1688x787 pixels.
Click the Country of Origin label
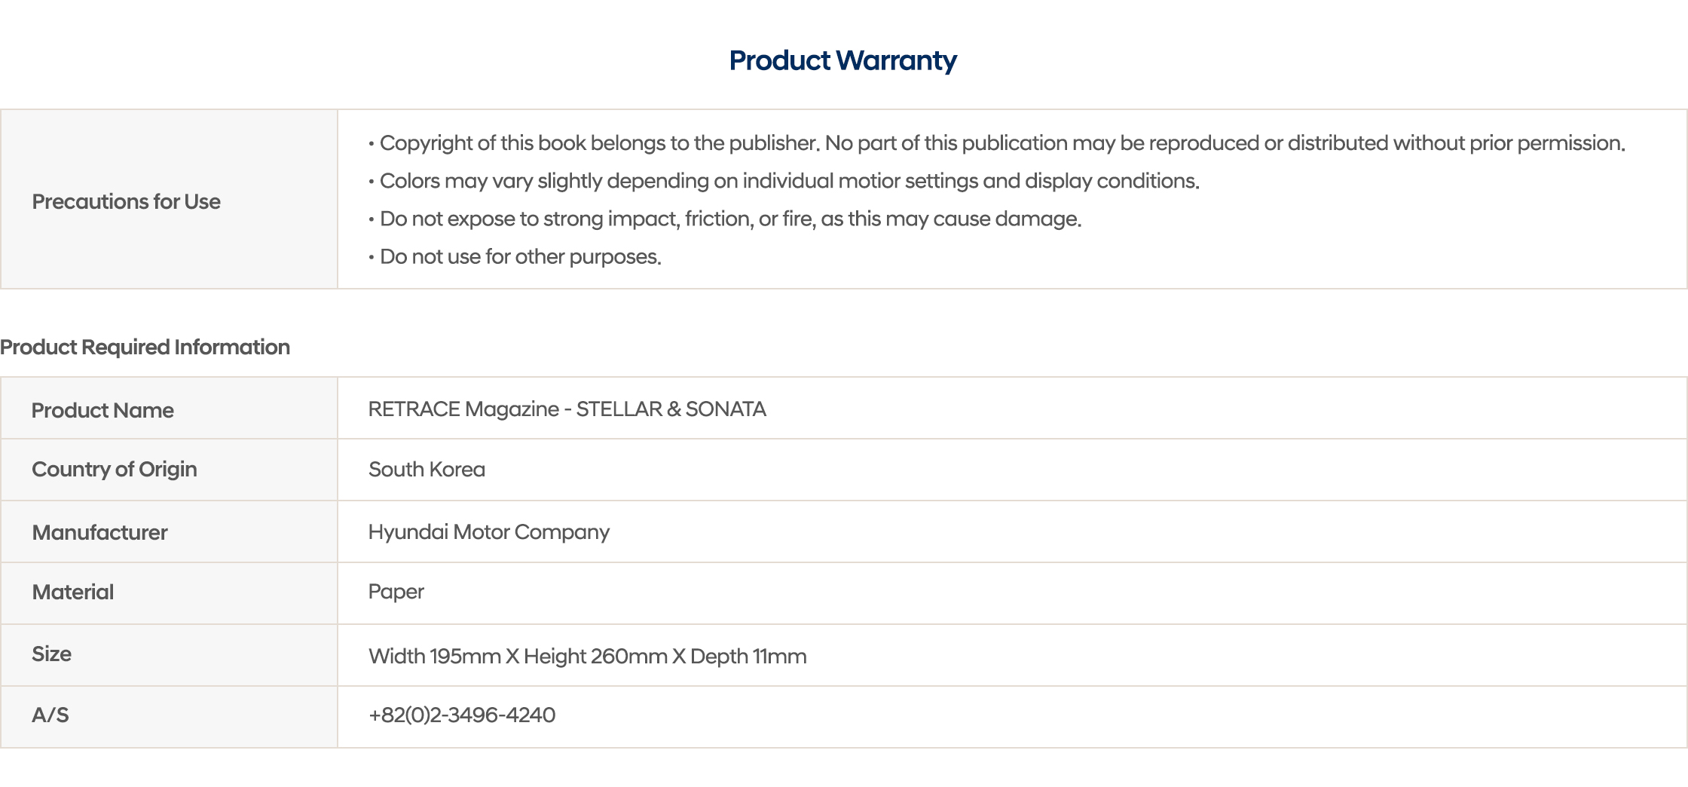pos(114,469)
